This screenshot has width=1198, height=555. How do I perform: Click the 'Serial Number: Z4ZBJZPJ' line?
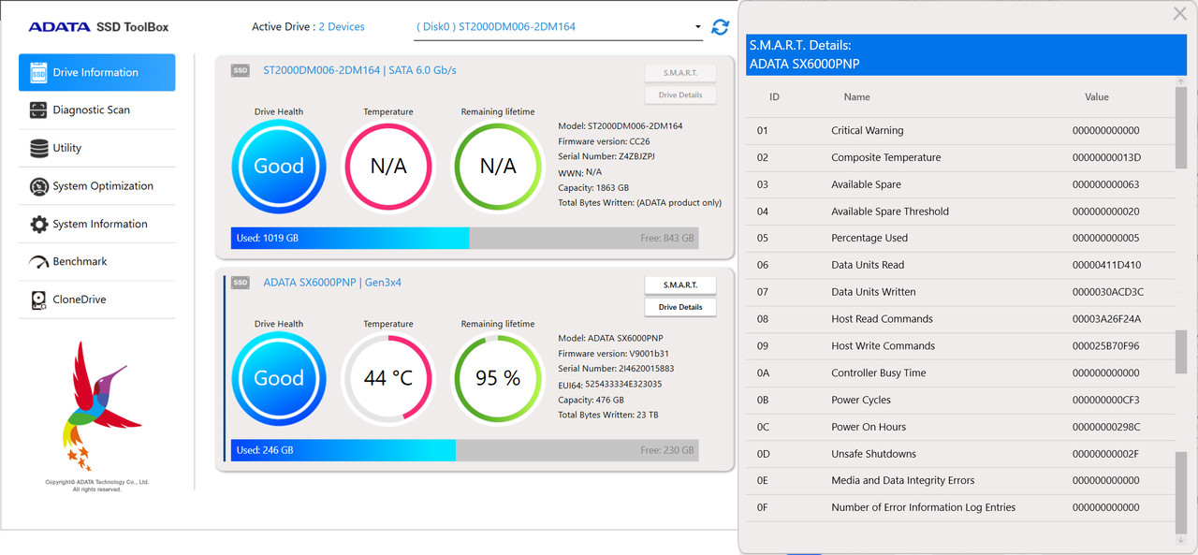coord(606,156)
